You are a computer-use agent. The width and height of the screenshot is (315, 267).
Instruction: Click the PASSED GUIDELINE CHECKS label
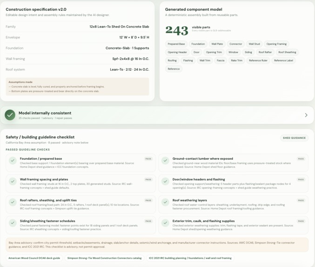tap(28, 150)
